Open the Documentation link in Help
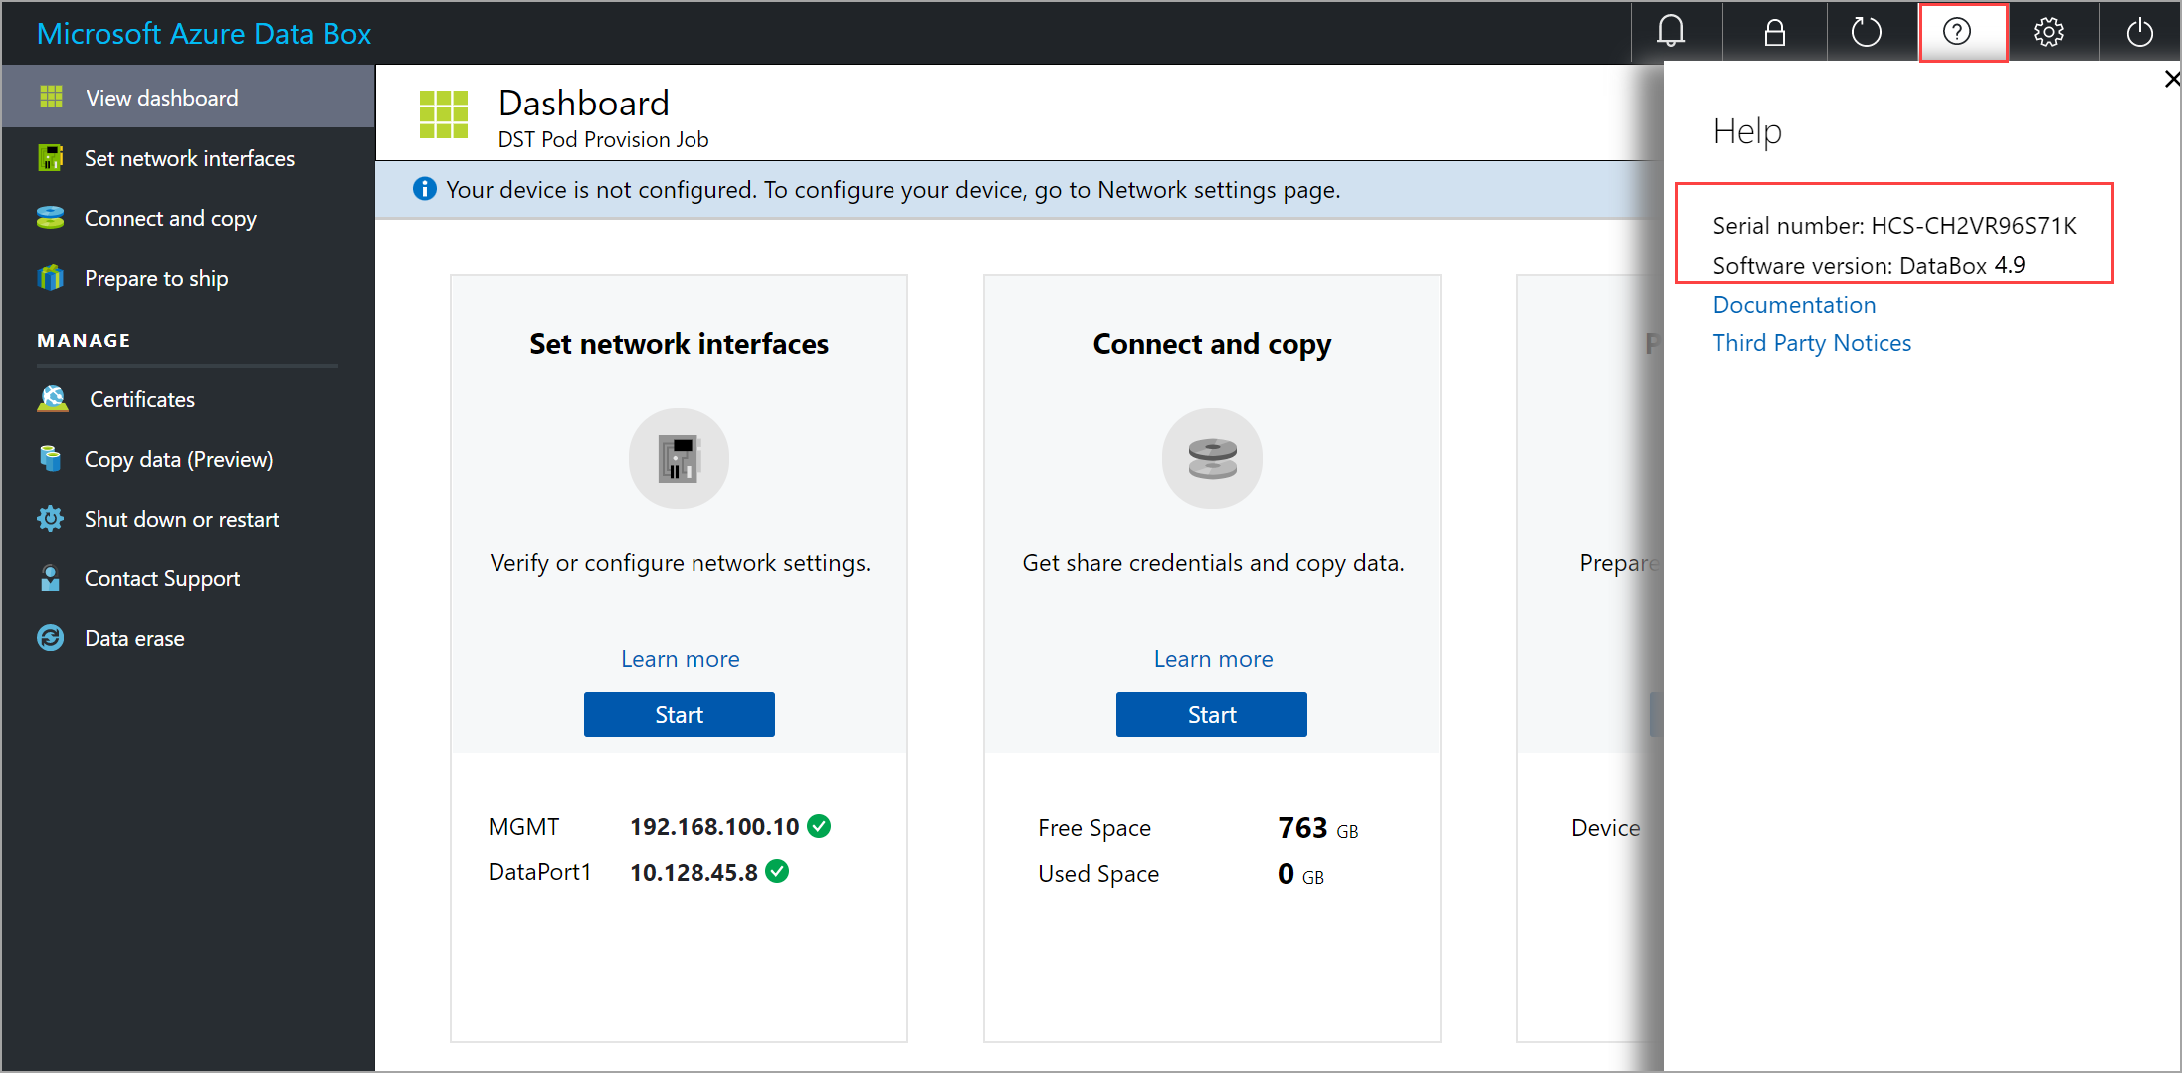This screenshot has height=1073, width=2182. (x=1794, y=305)
